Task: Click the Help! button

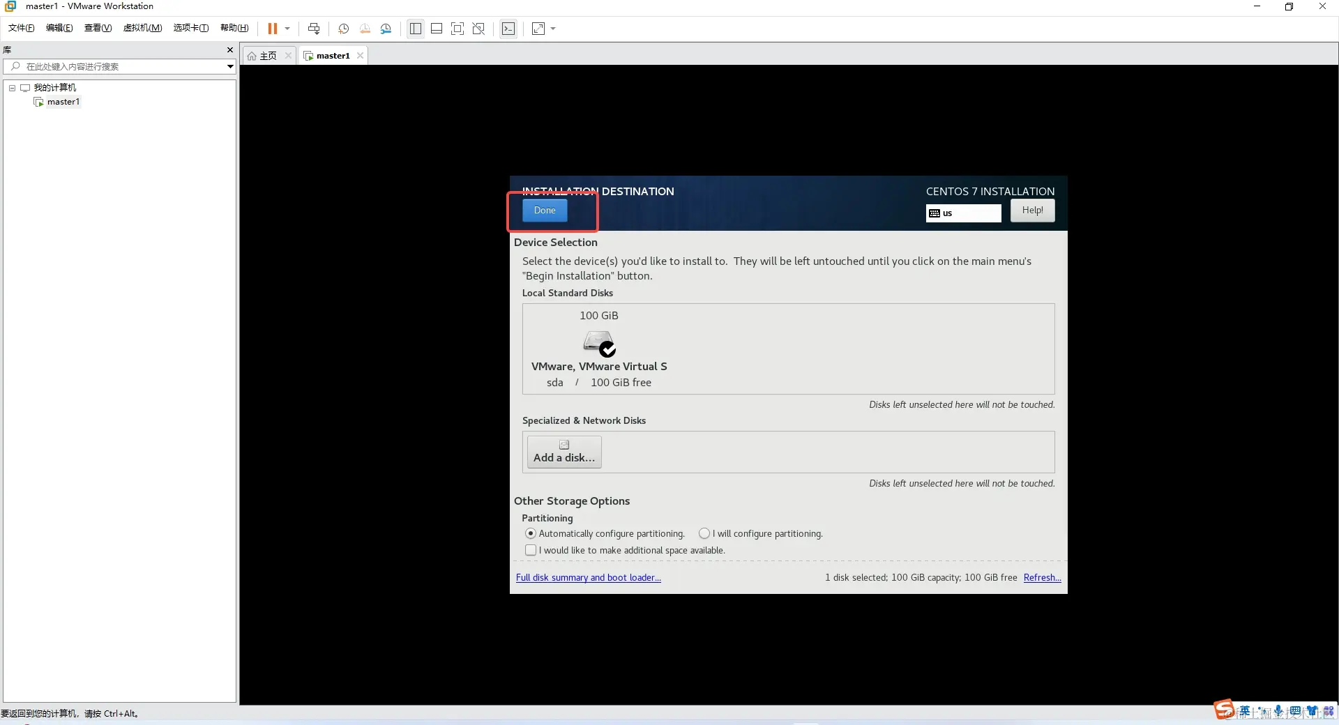Action: click(1032, 211)
